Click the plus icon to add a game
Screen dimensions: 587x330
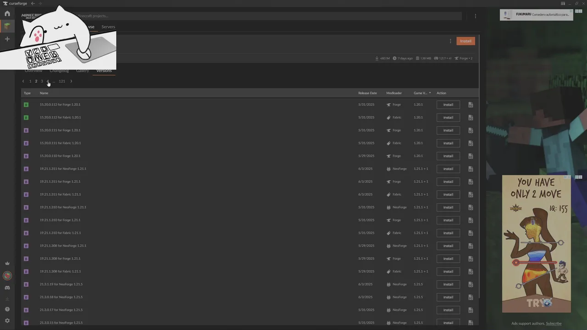pos(7,39)
